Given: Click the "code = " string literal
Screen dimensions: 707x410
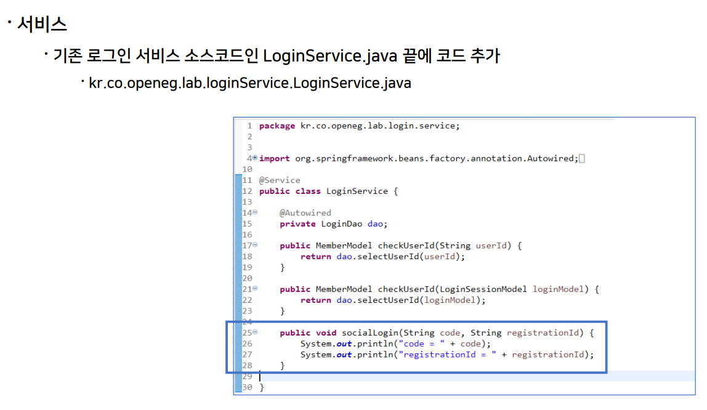Looking at the screenshot, I should (421, 344).
